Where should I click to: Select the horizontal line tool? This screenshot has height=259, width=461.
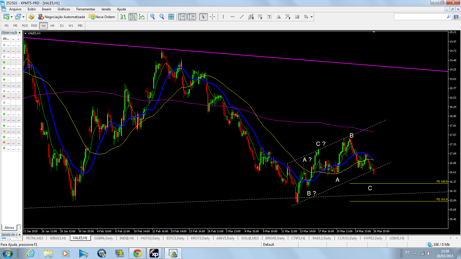(x=233, y=17)
